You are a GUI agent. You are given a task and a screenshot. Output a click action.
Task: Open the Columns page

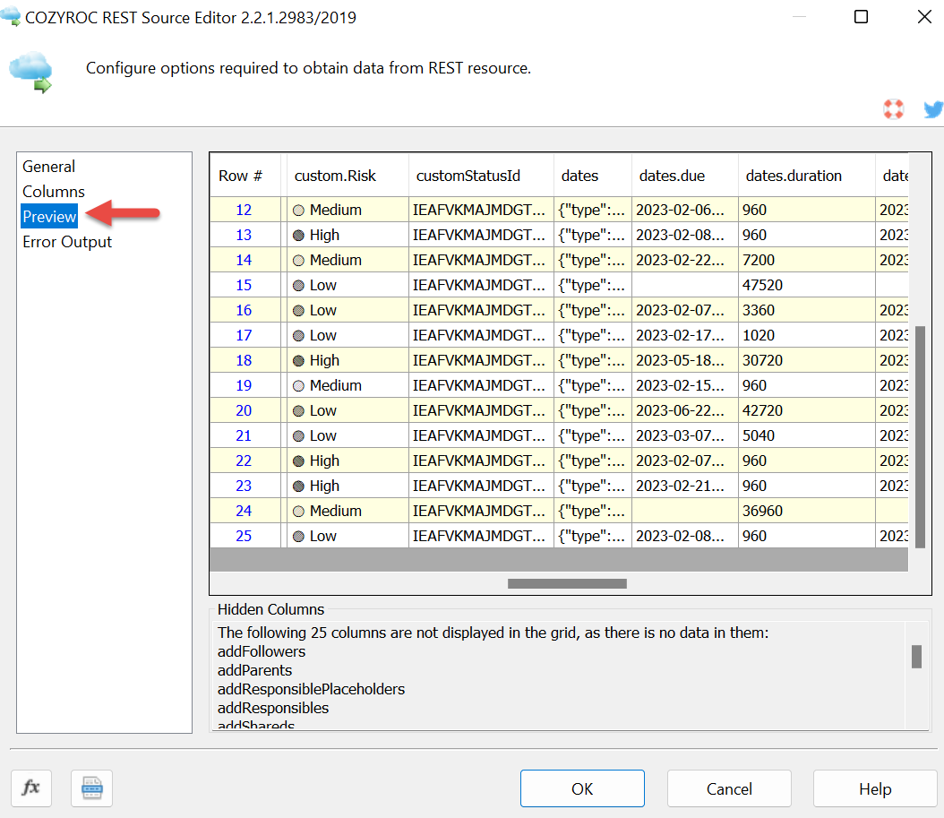54,192
